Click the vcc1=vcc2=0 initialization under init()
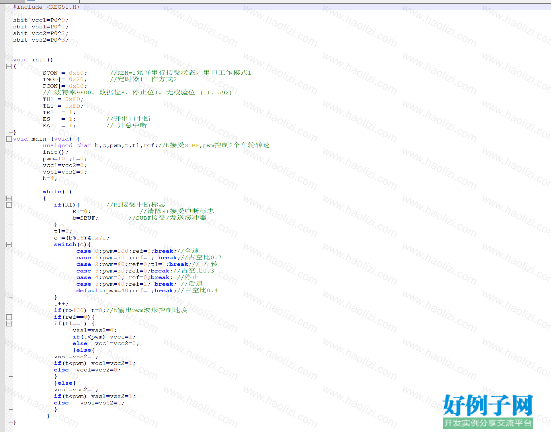This screenshot has width=551, height=432. pos(65,165)
